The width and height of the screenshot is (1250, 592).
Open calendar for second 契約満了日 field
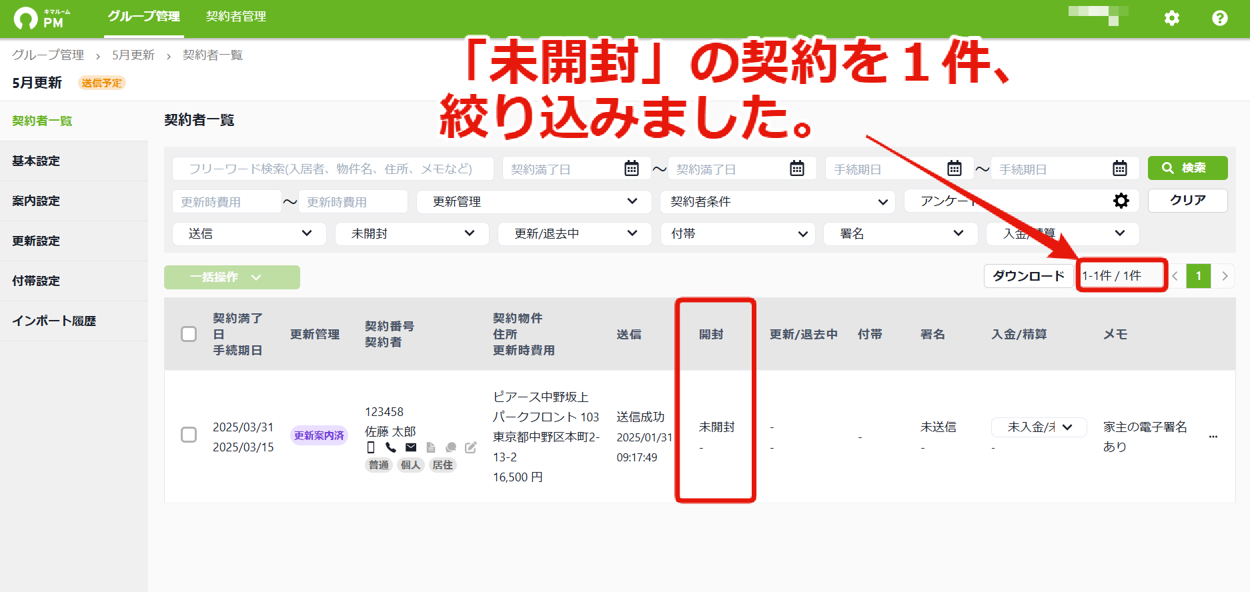[797, 169]
